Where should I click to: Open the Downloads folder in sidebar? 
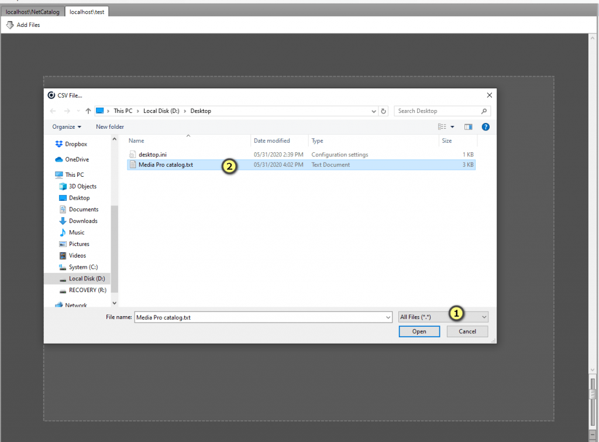coord(82,221)
